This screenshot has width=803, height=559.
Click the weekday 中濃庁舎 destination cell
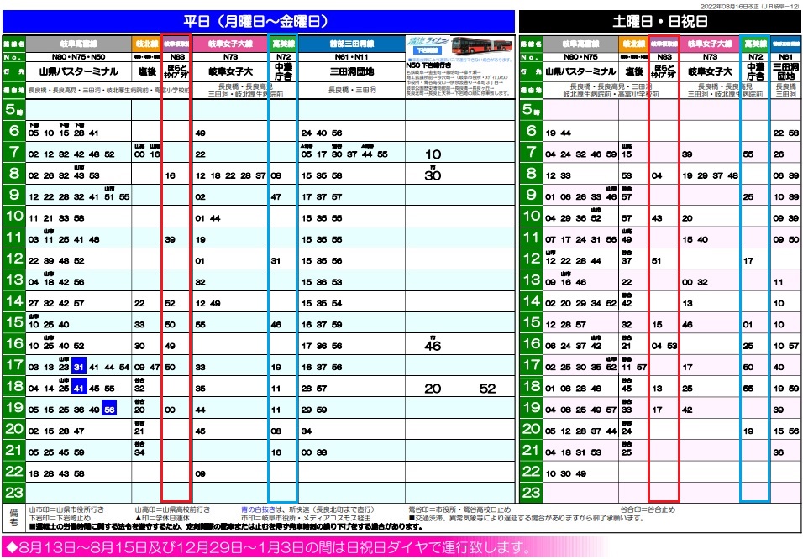click(x=282, y=72)
